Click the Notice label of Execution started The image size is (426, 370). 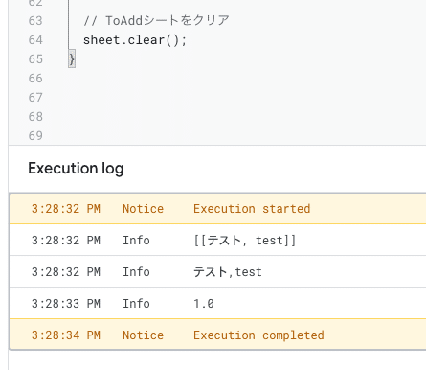(143, 209)
